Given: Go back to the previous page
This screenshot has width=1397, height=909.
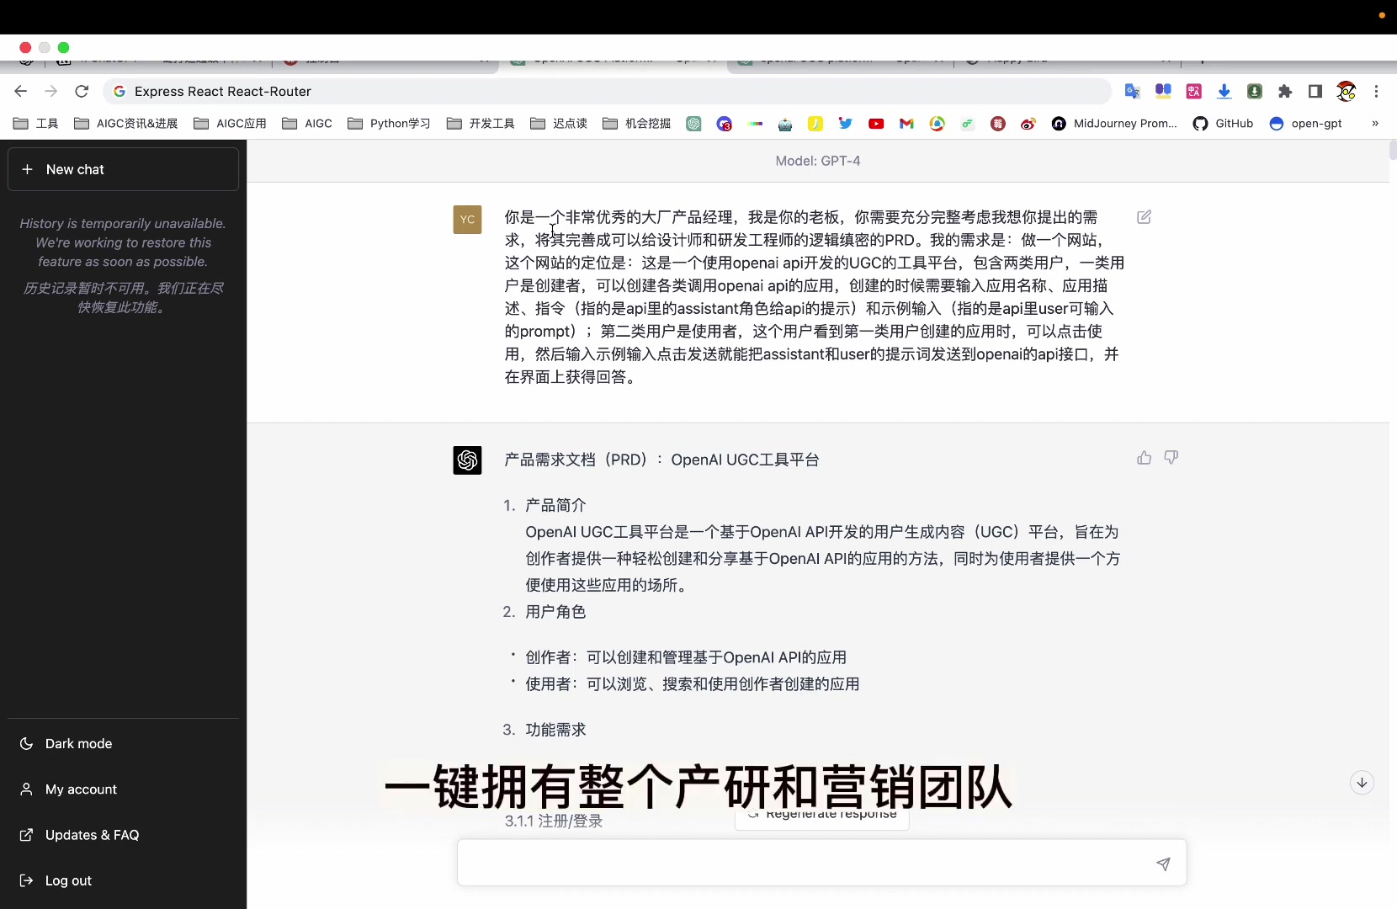Looking at the screenshot, I should [21, 91].
